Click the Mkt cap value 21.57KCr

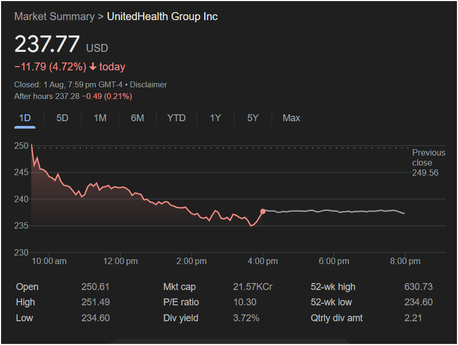(x=253, y=287)
